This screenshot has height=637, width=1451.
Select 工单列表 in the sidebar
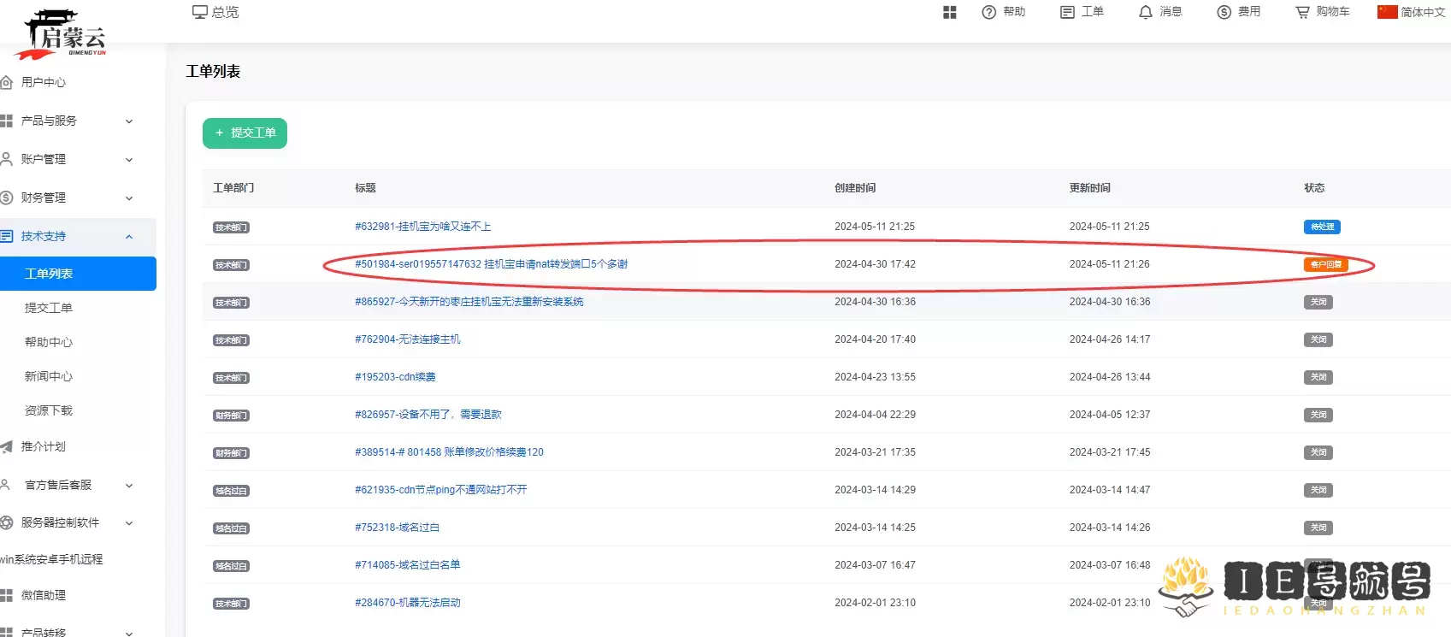(x=49, y=274)
